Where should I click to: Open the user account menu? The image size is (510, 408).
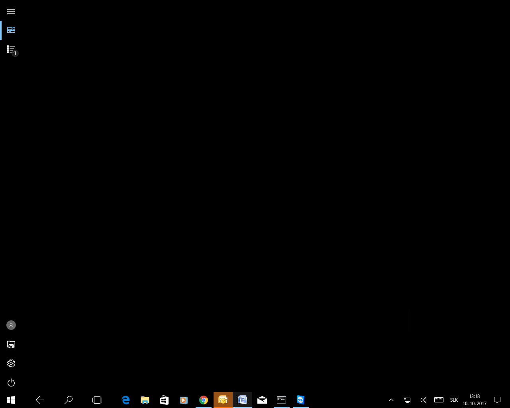[x=11, y=325]
